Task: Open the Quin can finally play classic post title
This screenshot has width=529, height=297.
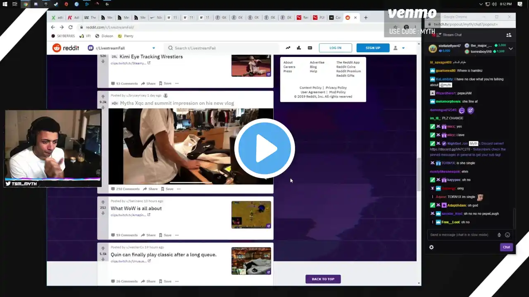Action: coord(164,255)
